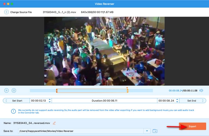
Task: Click the end trim handle on timeline
Action: [127, 91]
